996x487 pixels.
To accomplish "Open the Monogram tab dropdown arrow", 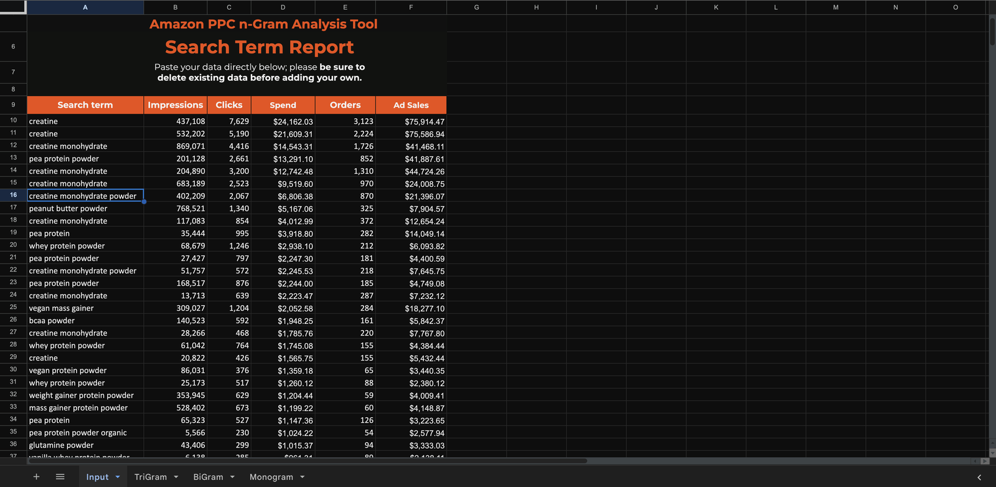I will (x=303, y=477).
